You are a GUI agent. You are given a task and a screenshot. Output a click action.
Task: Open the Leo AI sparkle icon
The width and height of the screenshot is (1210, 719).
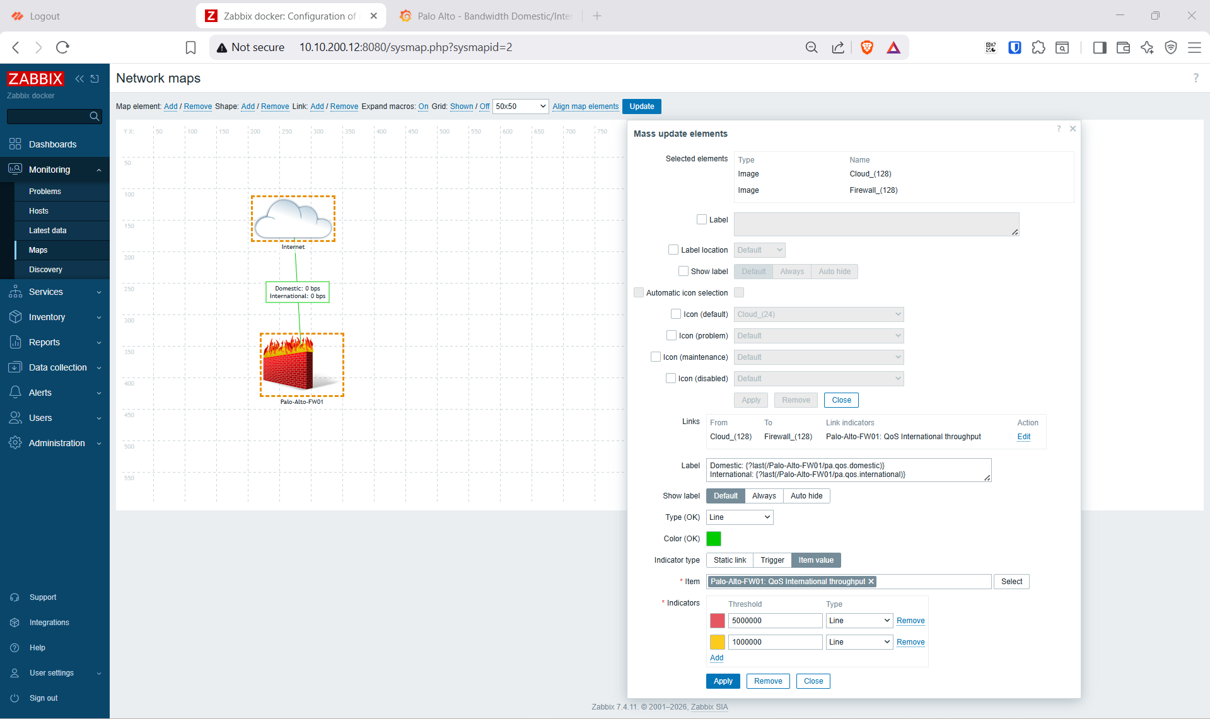(1147, 47)
